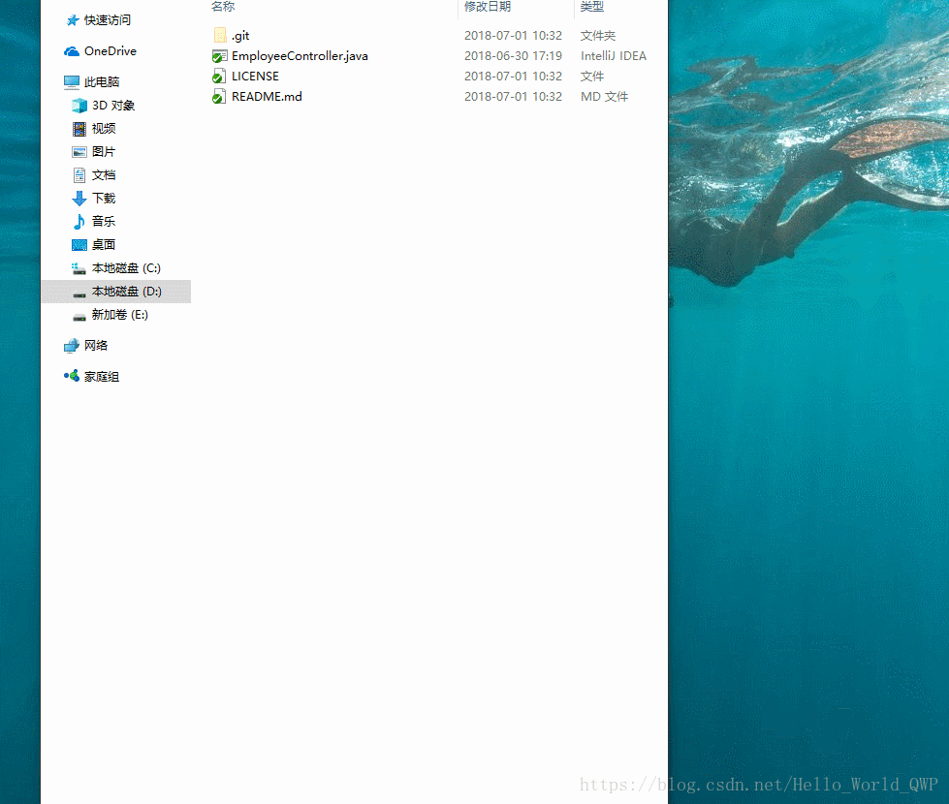Open 3D 对象 folder in sidebar
This screenshot has height=804, width=949.
click(x=113, y=106)
